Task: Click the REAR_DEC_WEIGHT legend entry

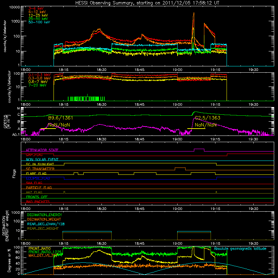Action: coord(43,229)
